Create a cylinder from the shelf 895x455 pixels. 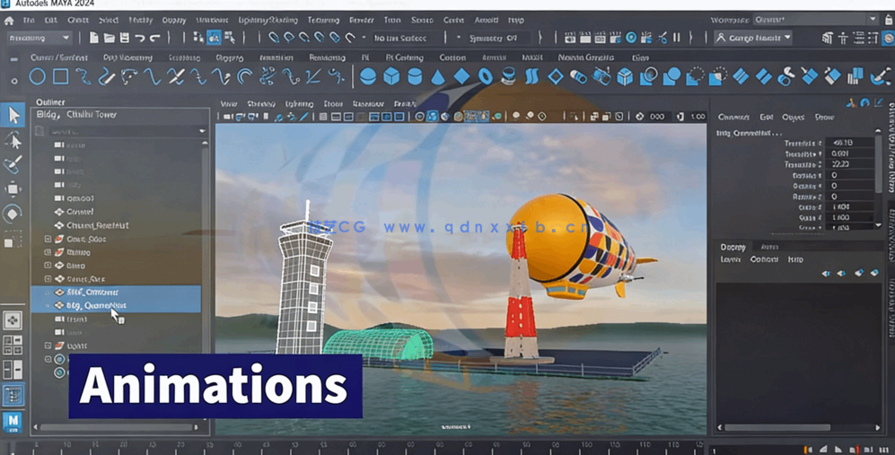click(415, 76)
